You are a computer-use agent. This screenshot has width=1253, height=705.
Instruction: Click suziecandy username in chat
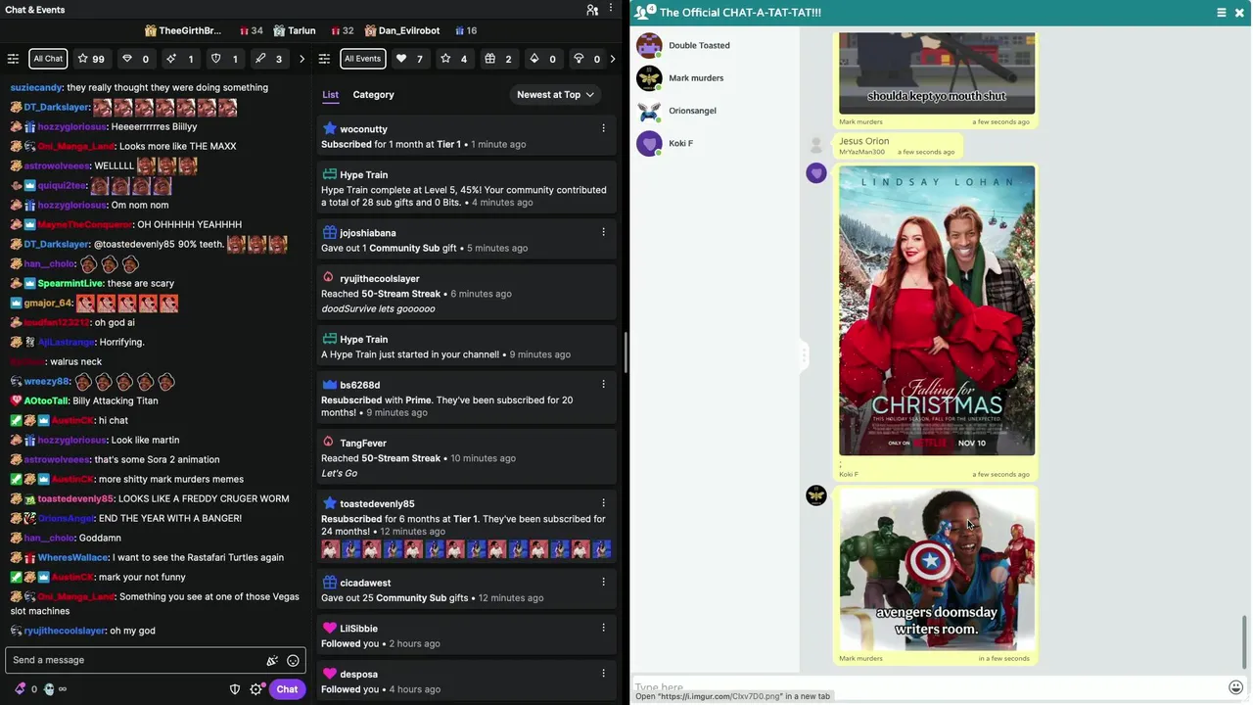coord(36,87)
